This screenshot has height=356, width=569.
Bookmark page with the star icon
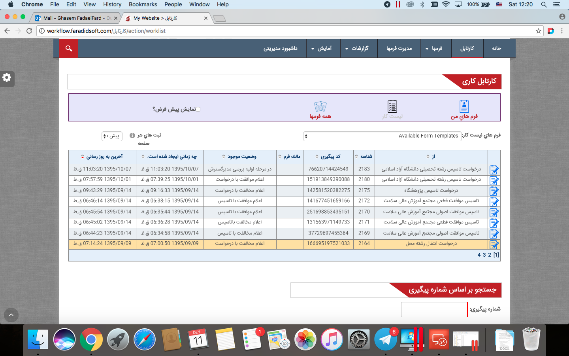click(538, 31)
